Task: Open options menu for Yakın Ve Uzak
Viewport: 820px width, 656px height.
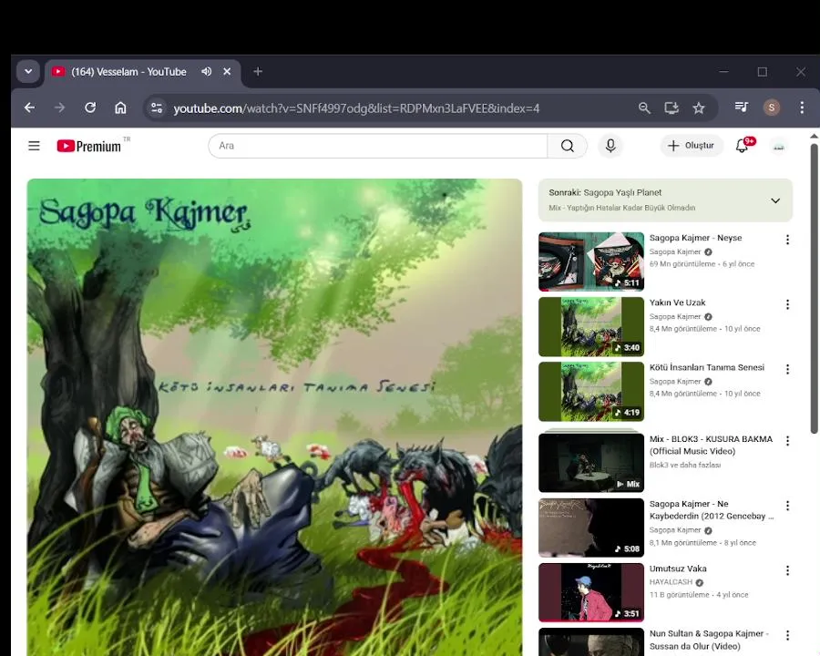Action: tap(787, 304)
